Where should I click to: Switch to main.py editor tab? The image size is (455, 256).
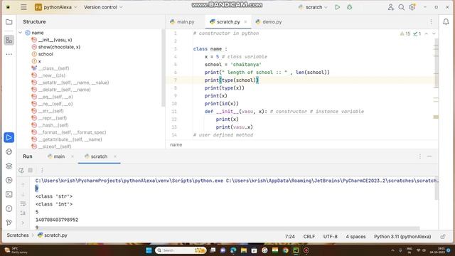click(182, 22)
